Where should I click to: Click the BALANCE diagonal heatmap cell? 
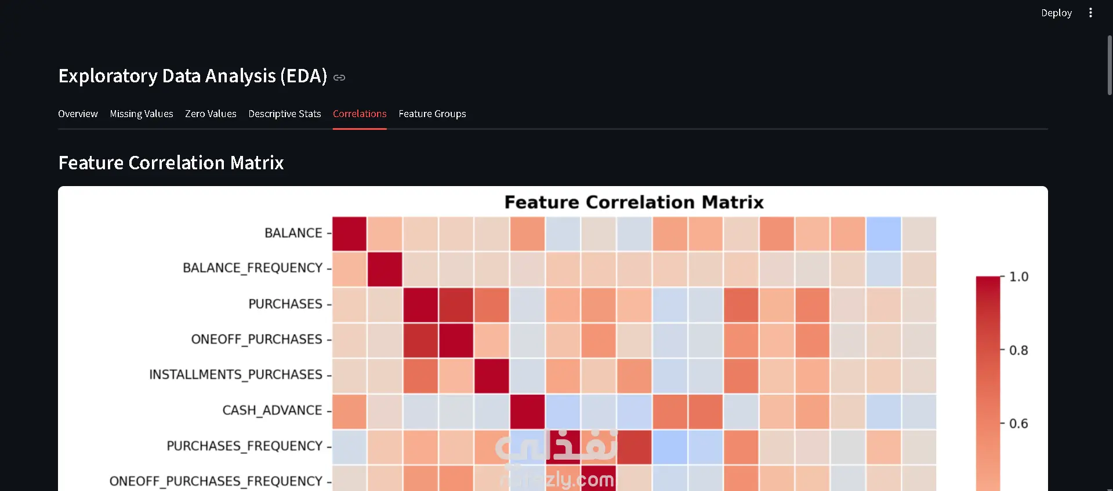[349, 234]
